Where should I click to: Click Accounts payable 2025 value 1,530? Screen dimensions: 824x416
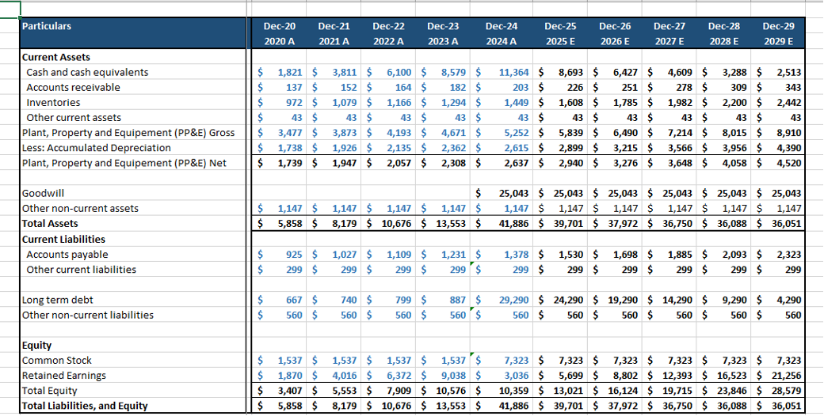[x=570, y=255]
